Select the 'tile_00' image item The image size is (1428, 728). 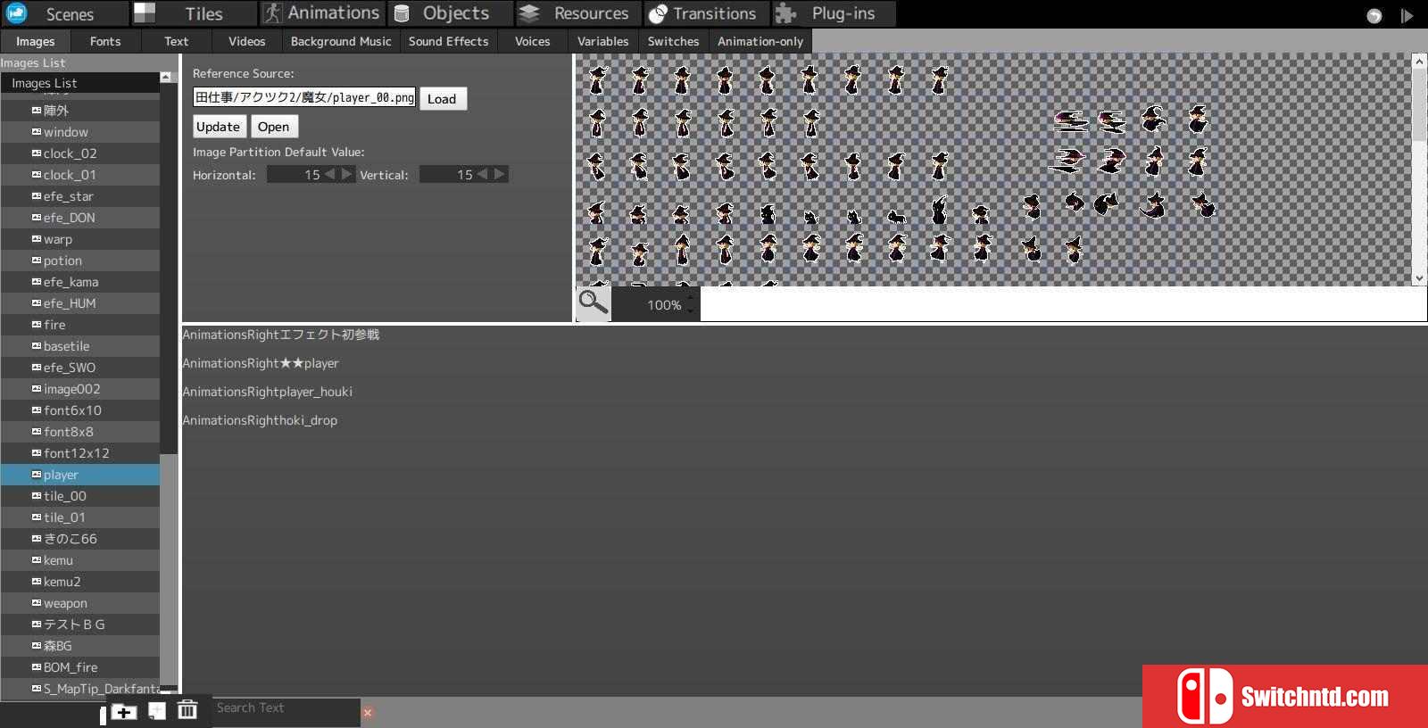coord(80,496)
